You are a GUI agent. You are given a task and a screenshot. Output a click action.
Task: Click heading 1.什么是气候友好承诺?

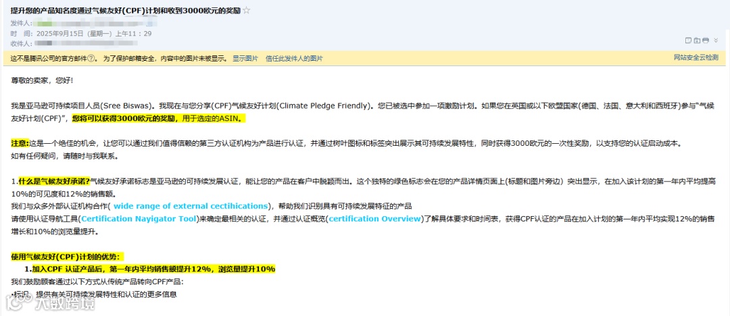(50, 181)
